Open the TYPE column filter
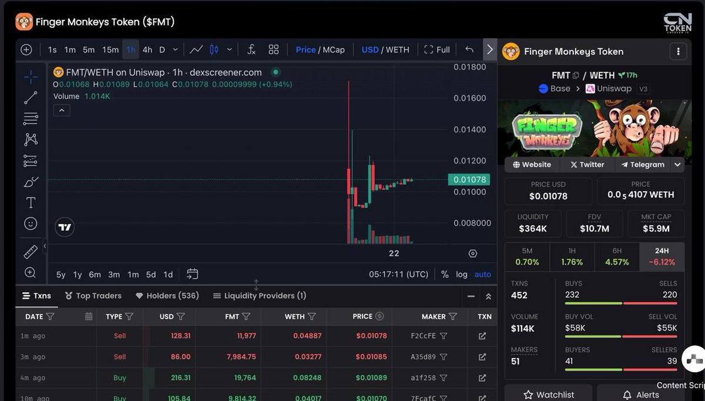This screenshot has height=401, width=705. pos(129,316)
